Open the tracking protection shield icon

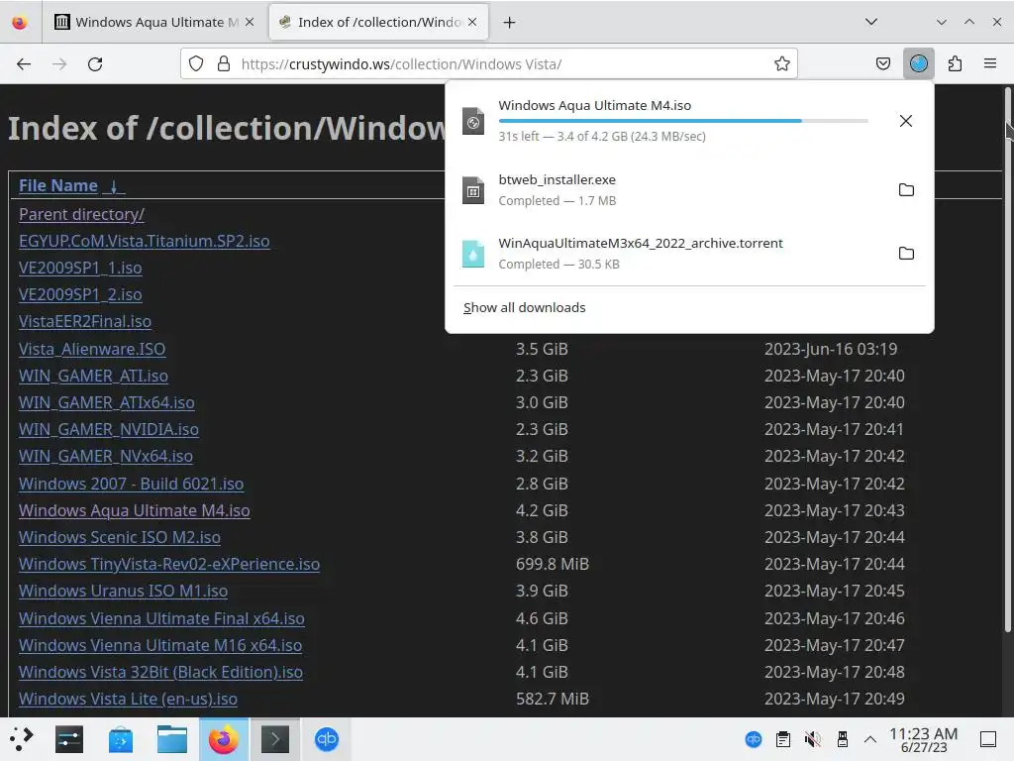click(x=196, y=63)
